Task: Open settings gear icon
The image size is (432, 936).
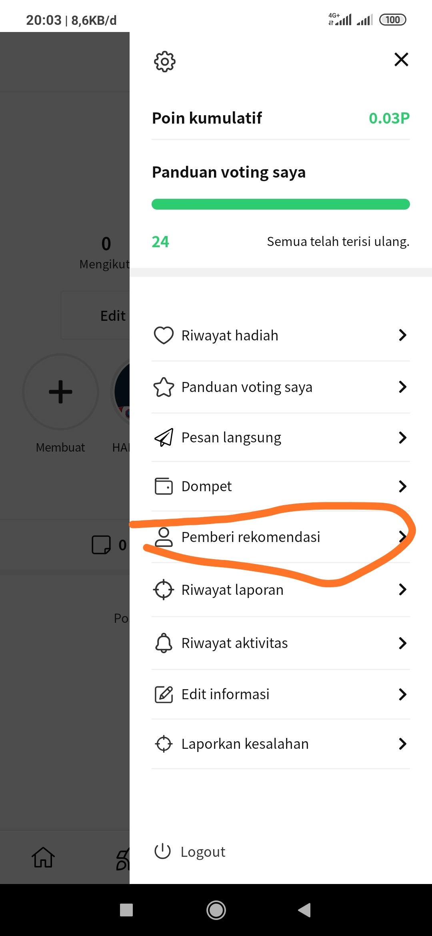Action: coord(164,61)
